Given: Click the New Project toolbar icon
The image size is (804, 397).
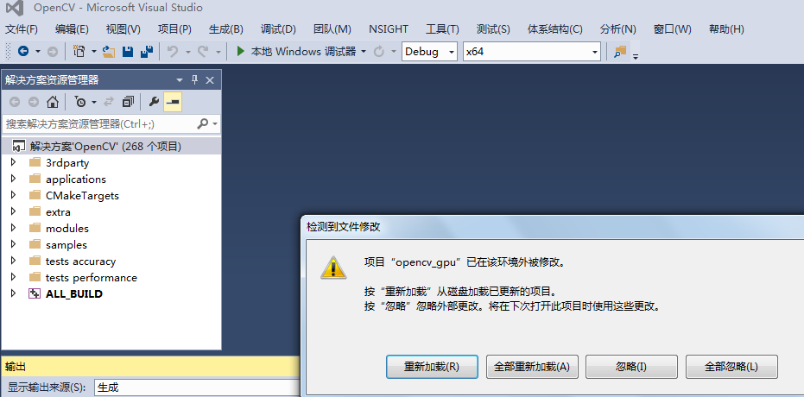Looking at the screenshot, I should pos(79,51).
